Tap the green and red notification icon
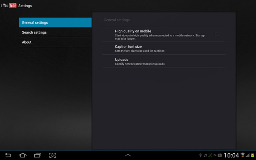This screenshot has height=160, width=256. point(210,155)
